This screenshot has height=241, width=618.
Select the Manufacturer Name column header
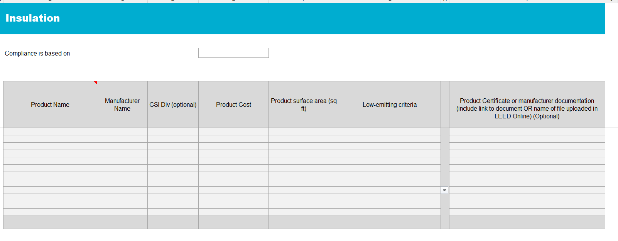pos(122,104)
